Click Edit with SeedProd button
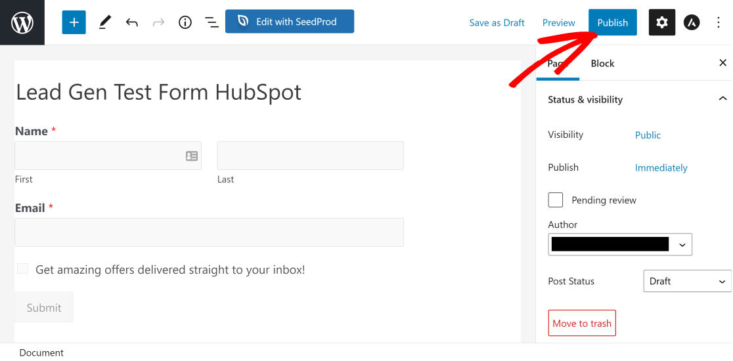This screenshot has width=733, height=361. pyautogui.click(x=290, y=22)
